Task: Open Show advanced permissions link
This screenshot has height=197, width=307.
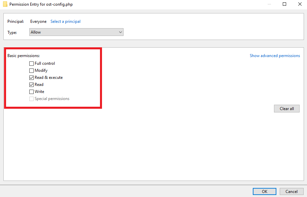Action: click(275, 56)
